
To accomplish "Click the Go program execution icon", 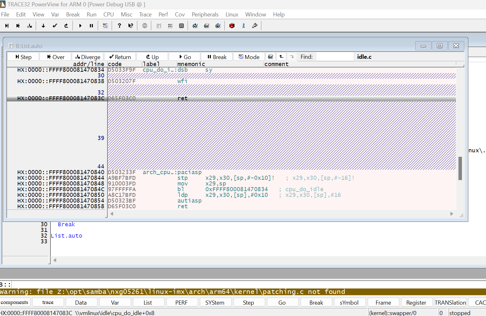I will (x=80, y=26).
